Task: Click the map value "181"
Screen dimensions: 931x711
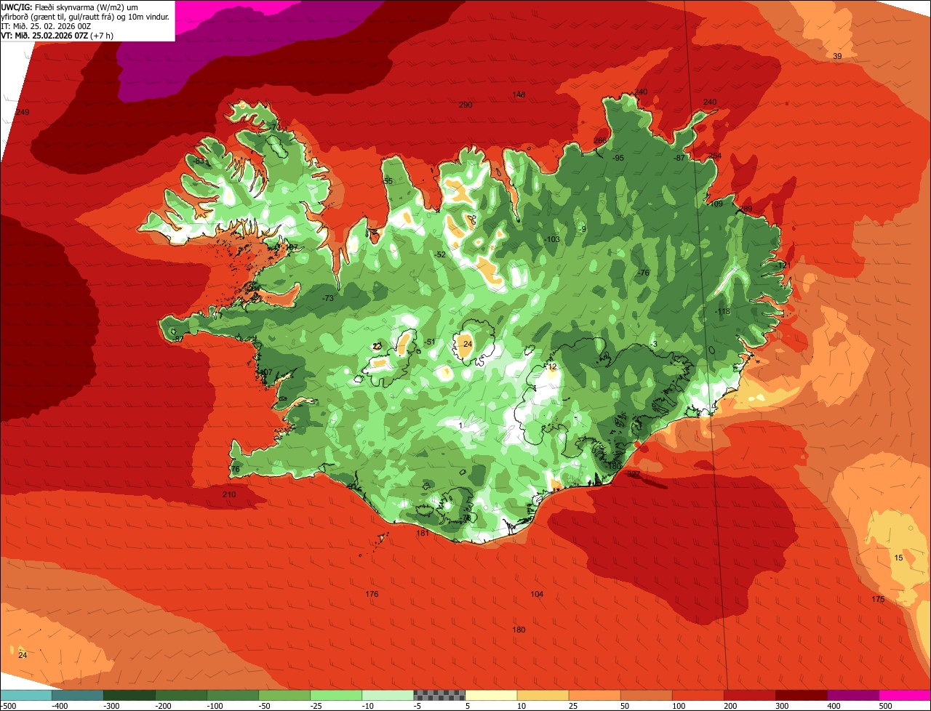Action: 423,534
